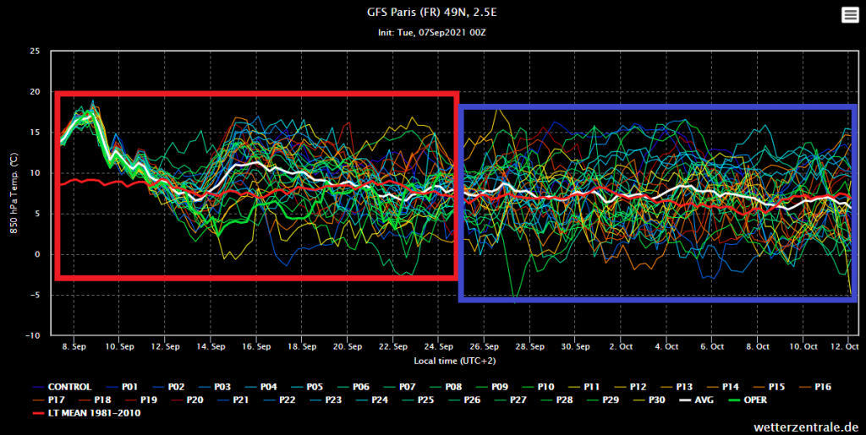Click the chart title GFS Paris (FR)

(x=431, y=12)
